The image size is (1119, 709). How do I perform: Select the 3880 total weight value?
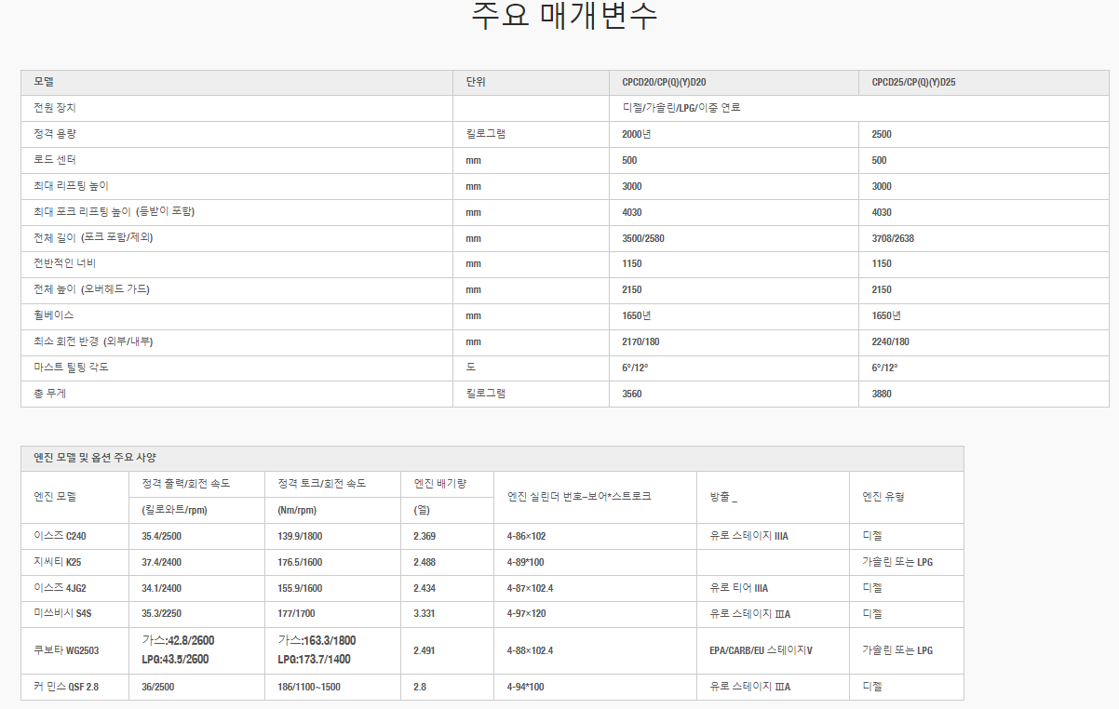(882, 394)
